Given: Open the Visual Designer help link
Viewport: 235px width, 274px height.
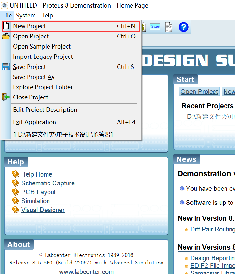Looking at the screenshot, I should (x=43, y=210).
